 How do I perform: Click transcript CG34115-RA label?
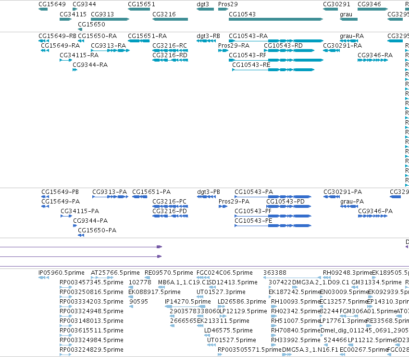coord(79,55)
